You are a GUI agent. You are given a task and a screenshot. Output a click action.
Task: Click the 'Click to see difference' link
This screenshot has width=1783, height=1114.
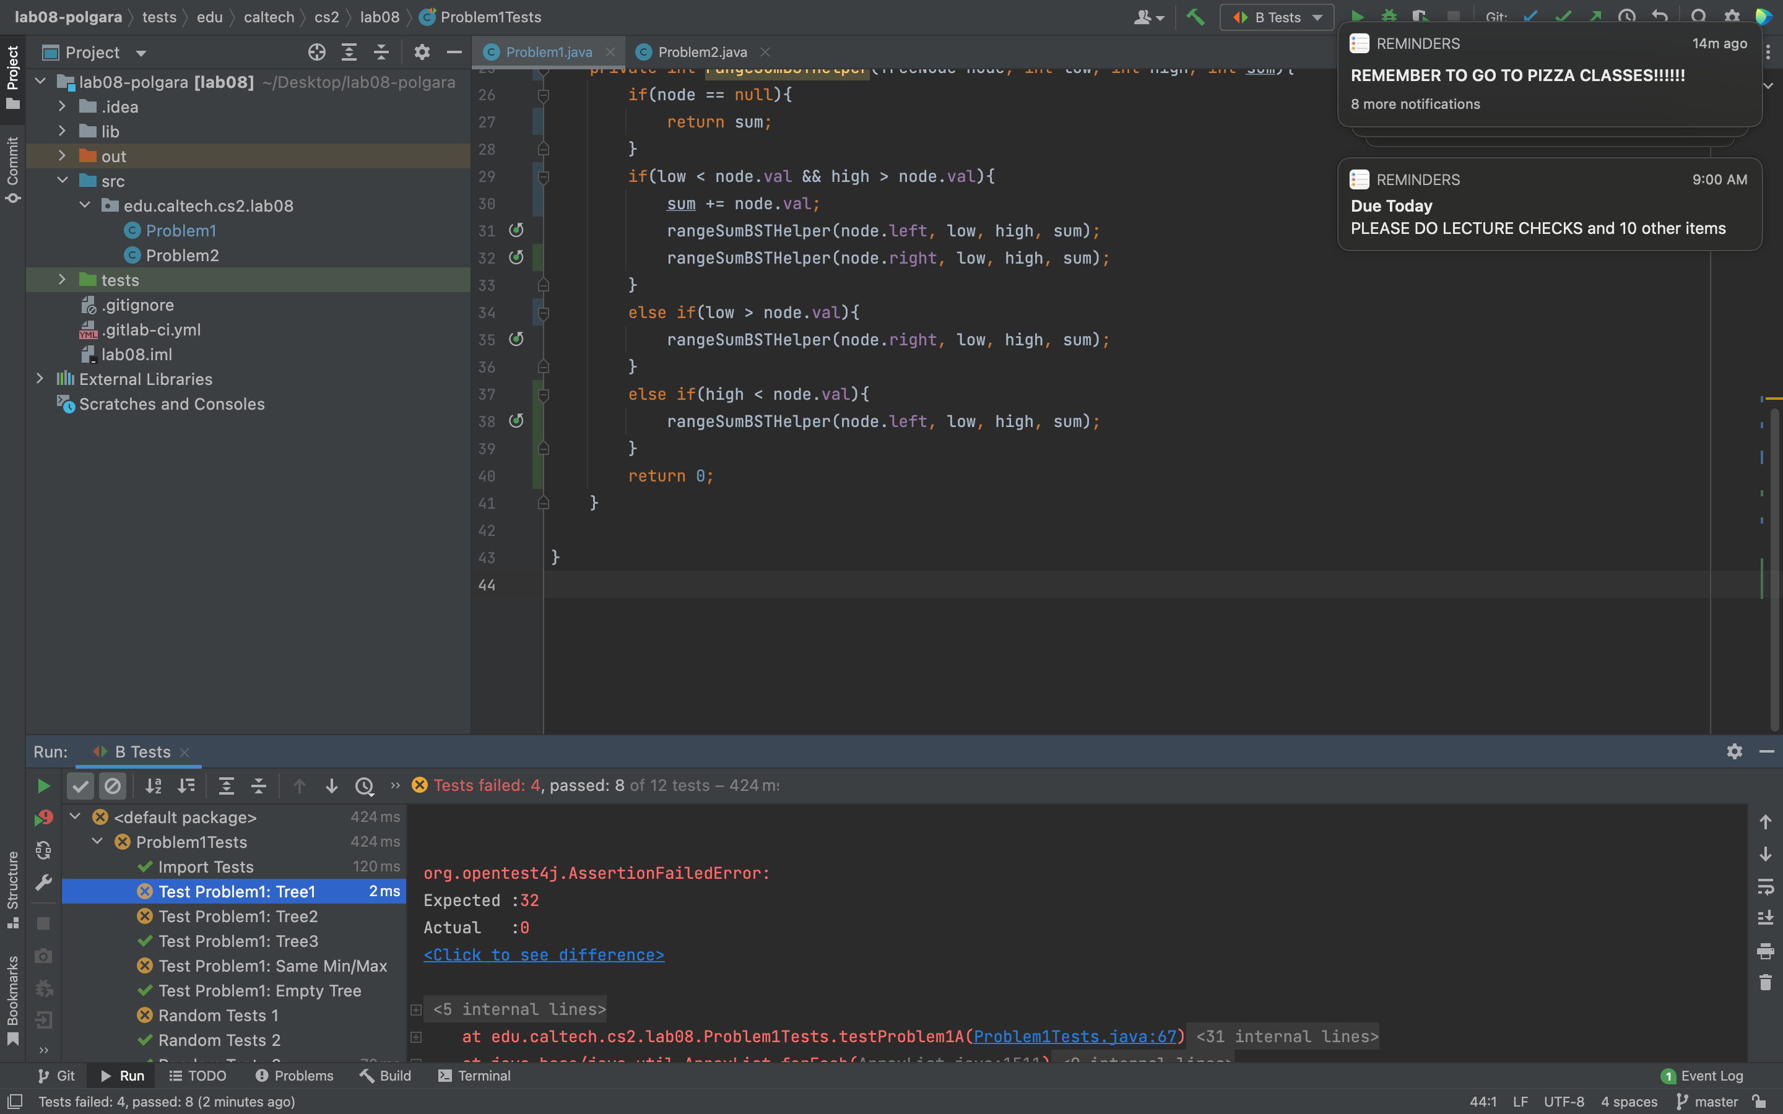(544, 955)
